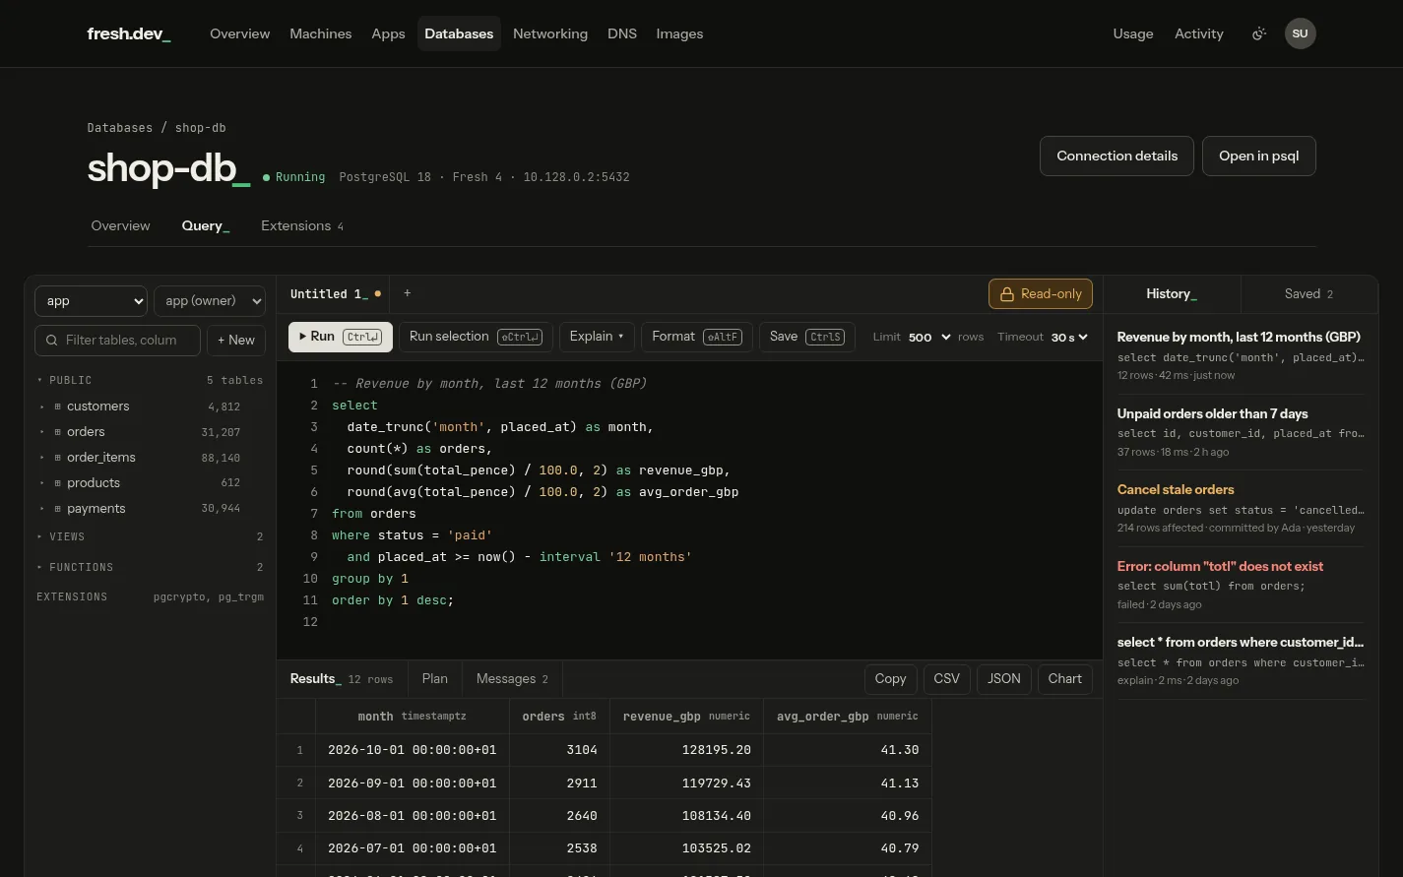Screen dimensions: 1403x877
Task: Format the SQL query
Action: 697,337
